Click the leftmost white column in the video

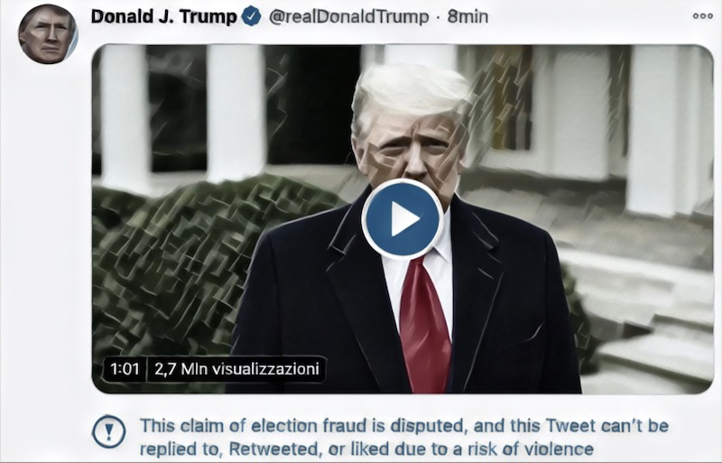(125, 120)
